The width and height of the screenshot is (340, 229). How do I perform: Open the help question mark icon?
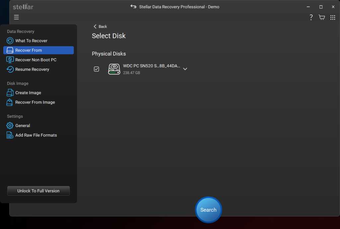click(311, 17)
